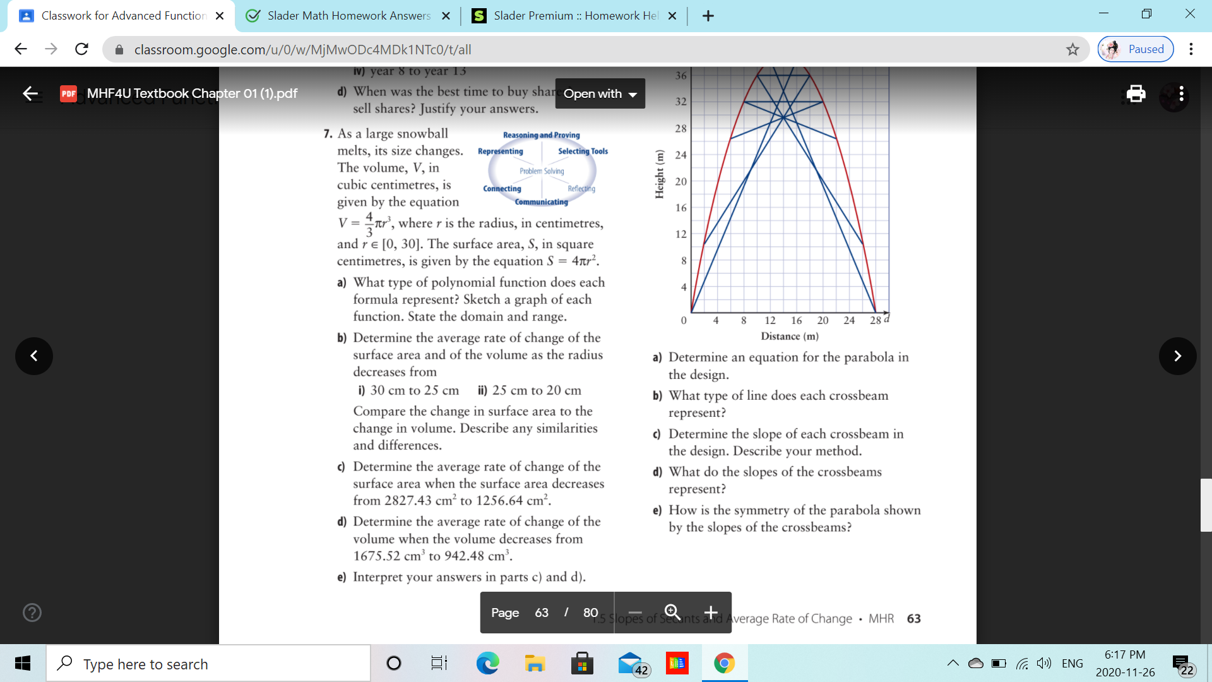Viewport: 1212px width, 682px height.
Task: Click the forward navigation arrow
Action: pos(1178,356)
